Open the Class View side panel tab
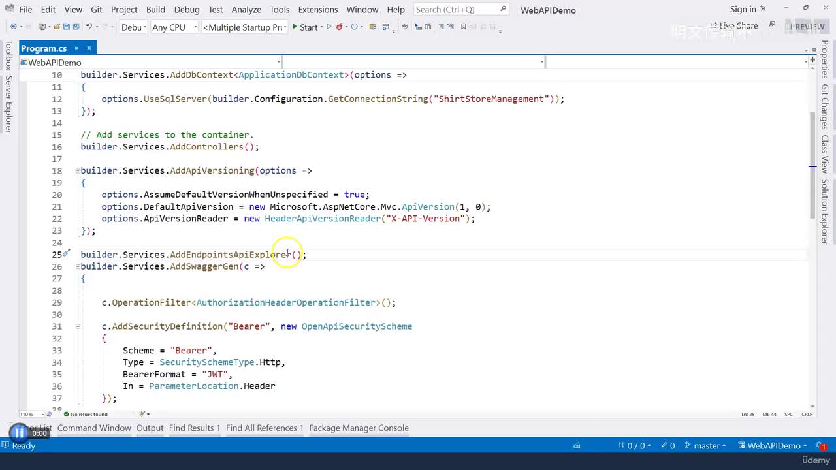The height and width of the screenshot is (470, 836). pos(825,154)
